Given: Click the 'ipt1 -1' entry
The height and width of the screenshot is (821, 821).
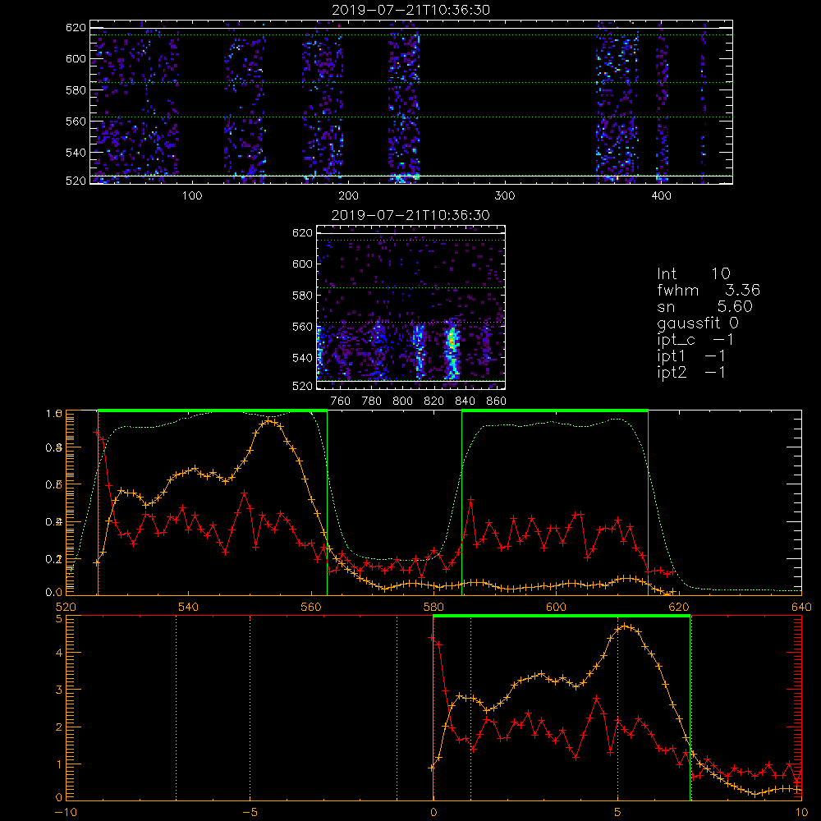Looking at the screenshot, I should tap(691, 356).
